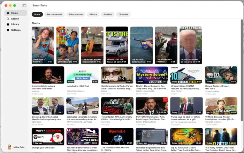Open the Massie-Gallrein primary race thumbnail
This screenshot has height=153, width=244.
48,106
